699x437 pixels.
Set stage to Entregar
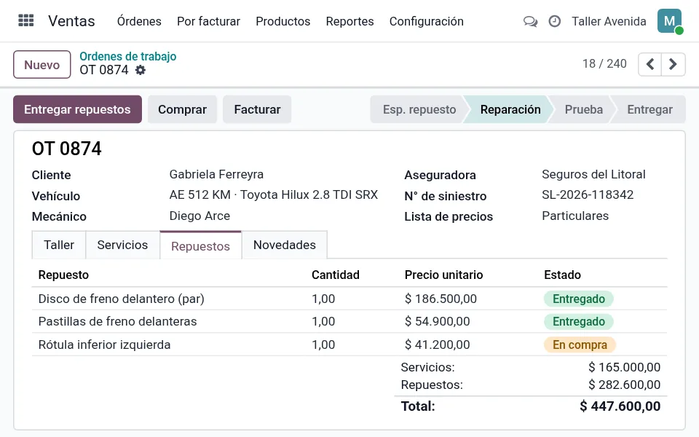(649, 109)
